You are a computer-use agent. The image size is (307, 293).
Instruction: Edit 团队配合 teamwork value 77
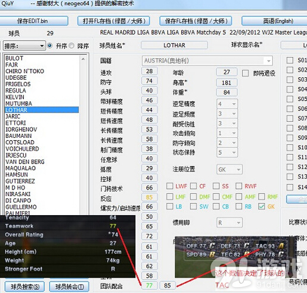150,285
